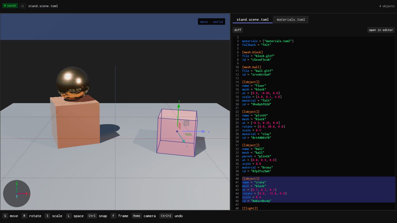This screenshot has height=223, width=397.
Task: Click the gizmo's blue center origin dot
Action: [177, 131]
